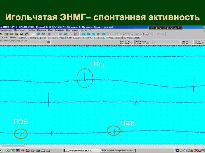The height and width of the screenshot is (153, 205).
Task: Click the blue playback arrows icon
Action: tap(104, 34)
